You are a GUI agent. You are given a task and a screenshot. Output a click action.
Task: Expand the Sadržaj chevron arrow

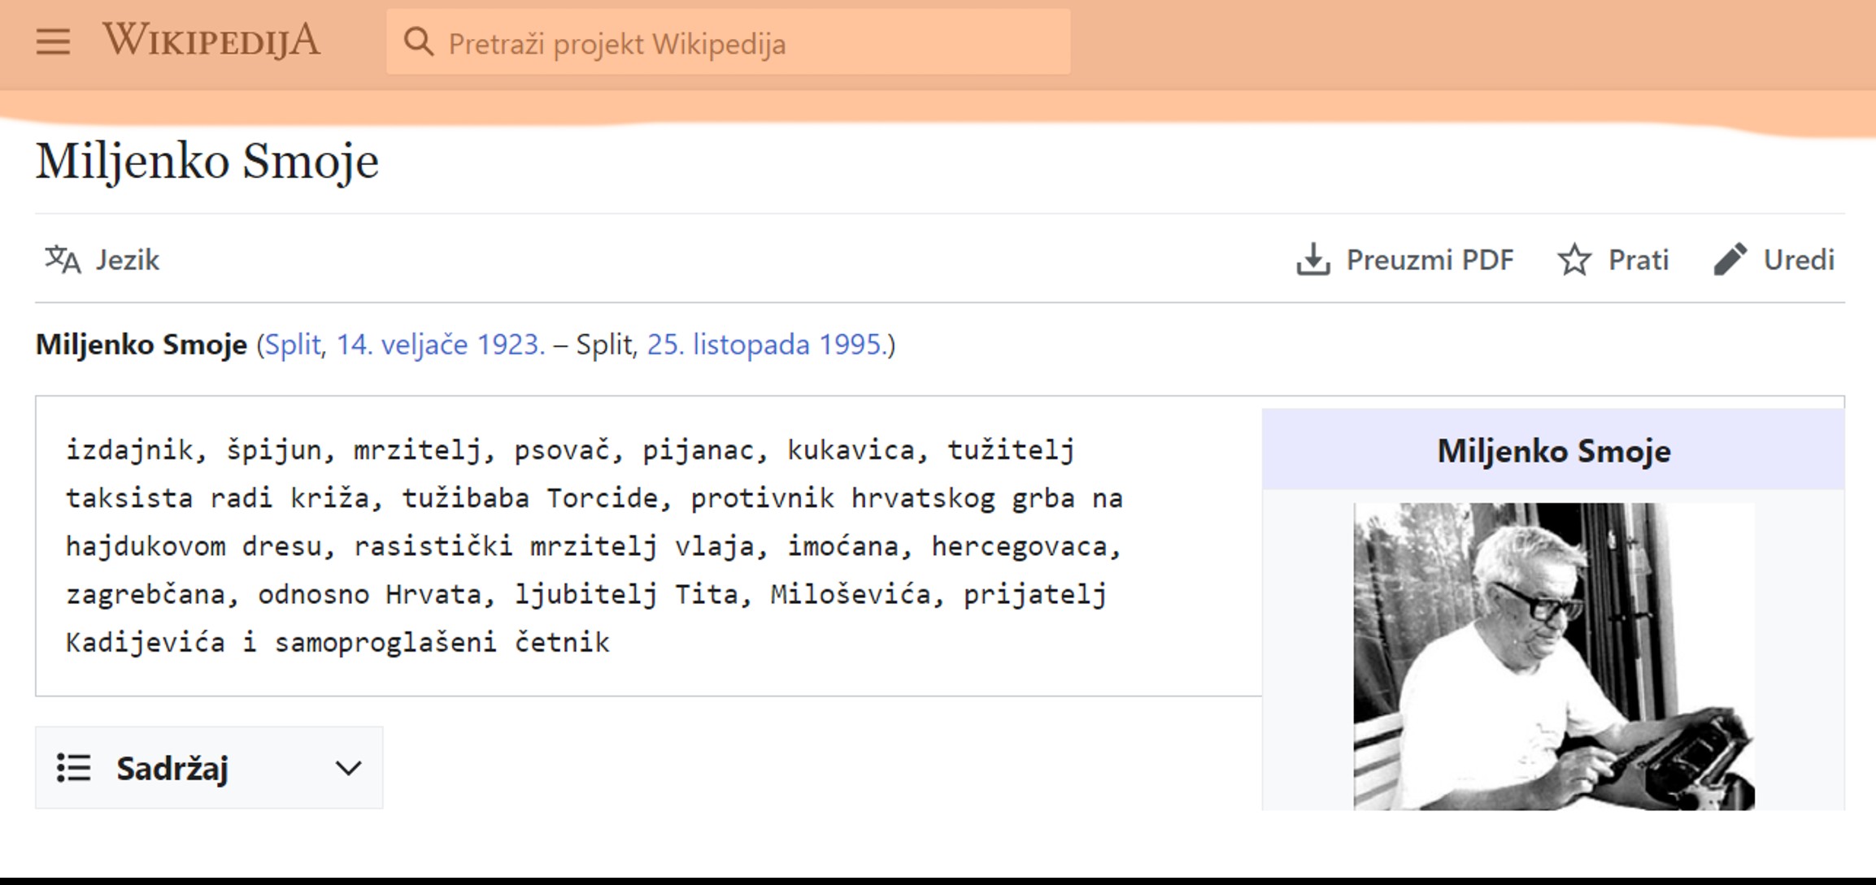click(x=348, y=768)
